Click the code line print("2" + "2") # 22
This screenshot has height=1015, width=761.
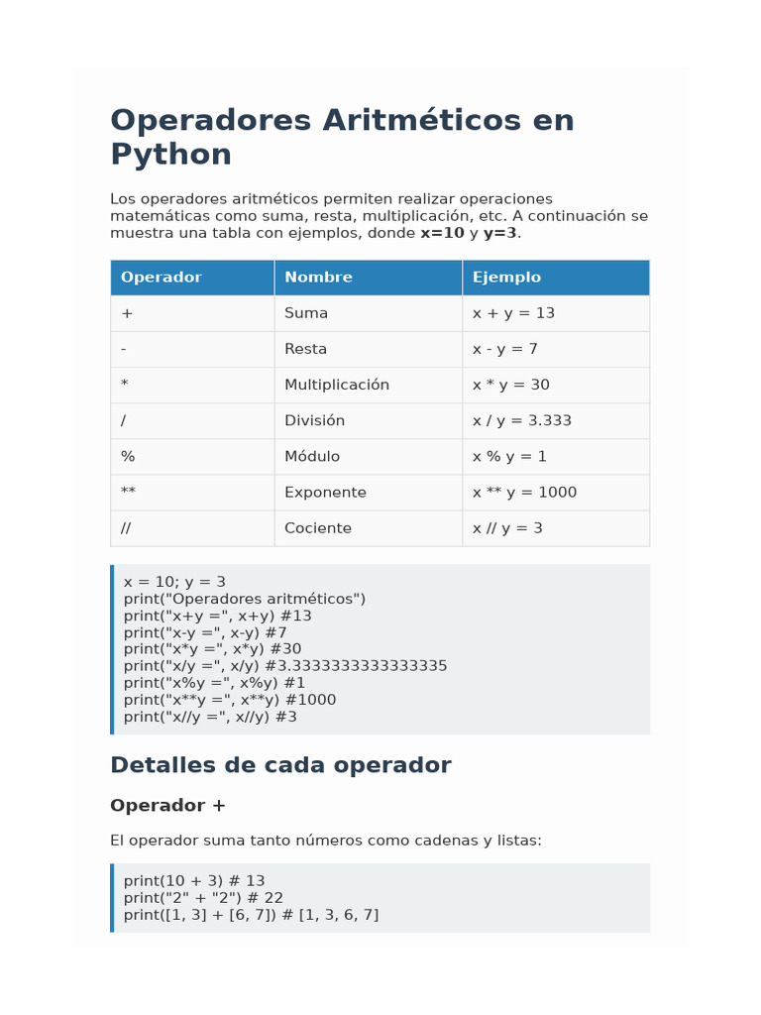203,898
